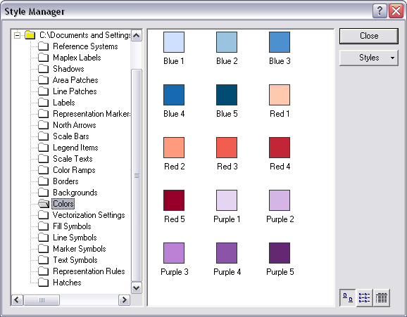Click the Help question mark button
Image resolution: width=407 pixels, height=317 pixels.
point(380,11)
